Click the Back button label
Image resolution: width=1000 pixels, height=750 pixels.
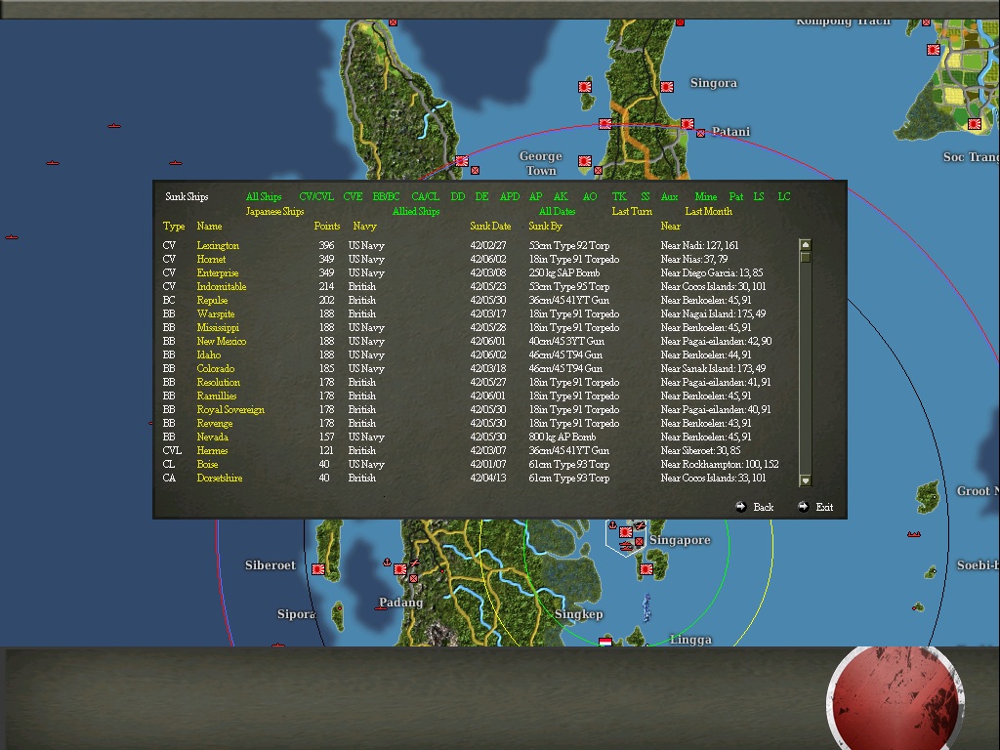click(764, 507)
